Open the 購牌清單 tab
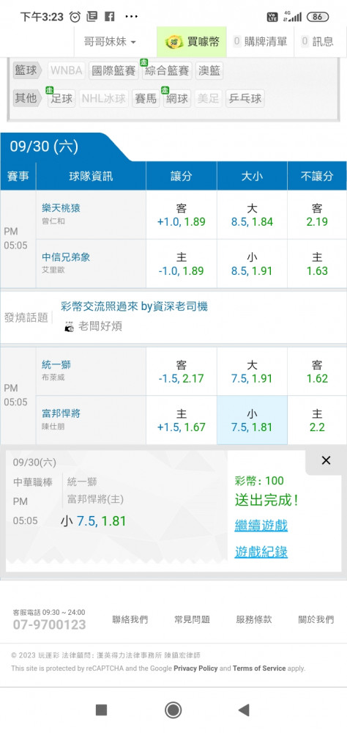The height and width of the screenshot is (733, 347). pyautogui.click(x=260, y=42)
